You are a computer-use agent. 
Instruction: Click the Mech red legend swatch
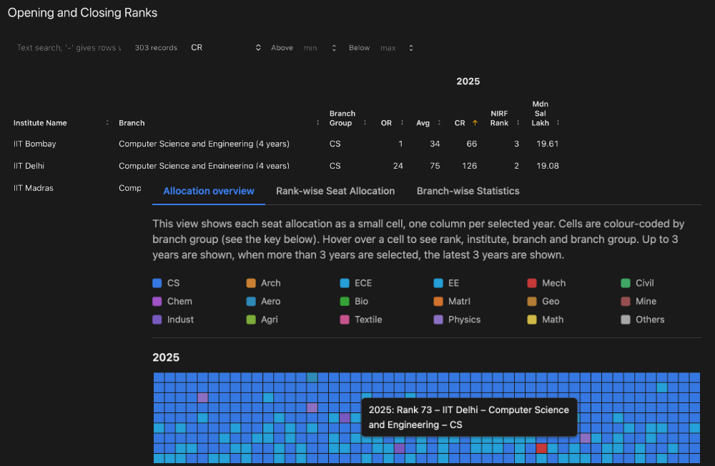(x=532, y=283)
